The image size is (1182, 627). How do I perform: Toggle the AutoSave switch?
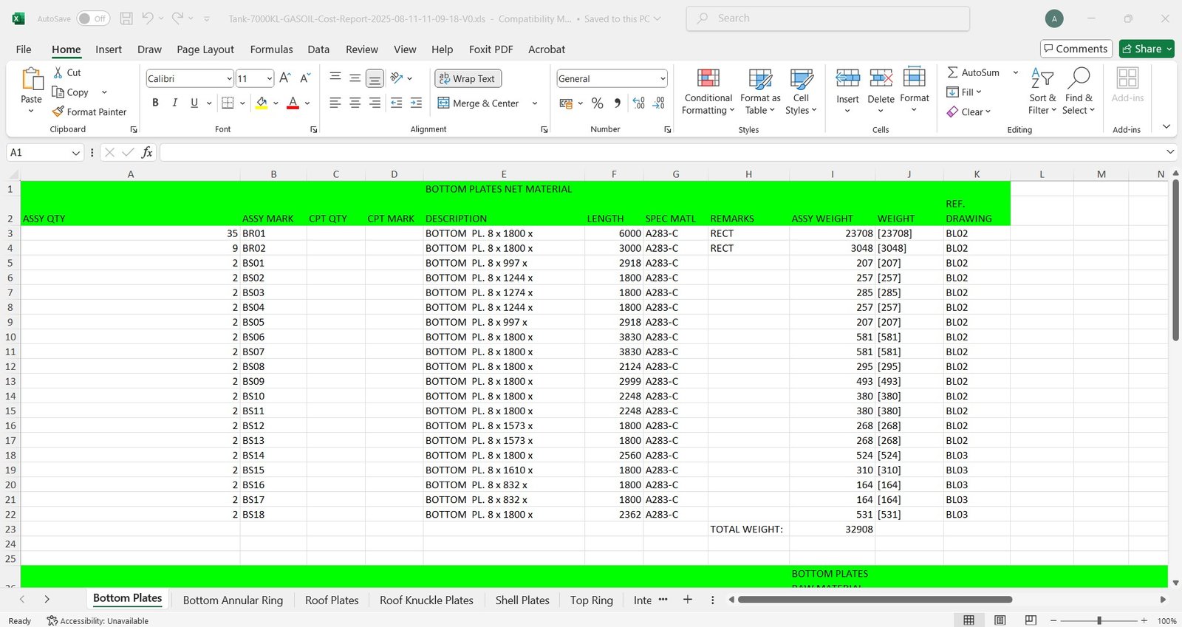[93, 18]
